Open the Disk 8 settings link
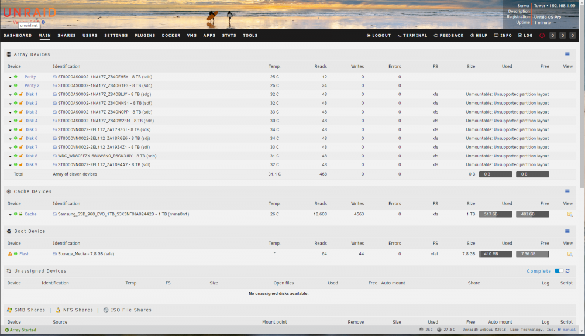The image size is (585, 336). pyautogui.click(x=32, y=156)
